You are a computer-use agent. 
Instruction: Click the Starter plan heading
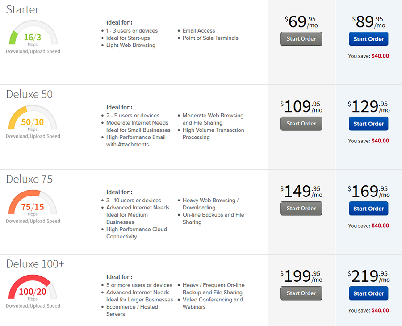point(22,10)
